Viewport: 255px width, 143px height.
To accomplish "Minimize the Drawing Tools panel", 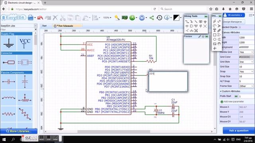I will pyautogui.click(x=220, y=16).
